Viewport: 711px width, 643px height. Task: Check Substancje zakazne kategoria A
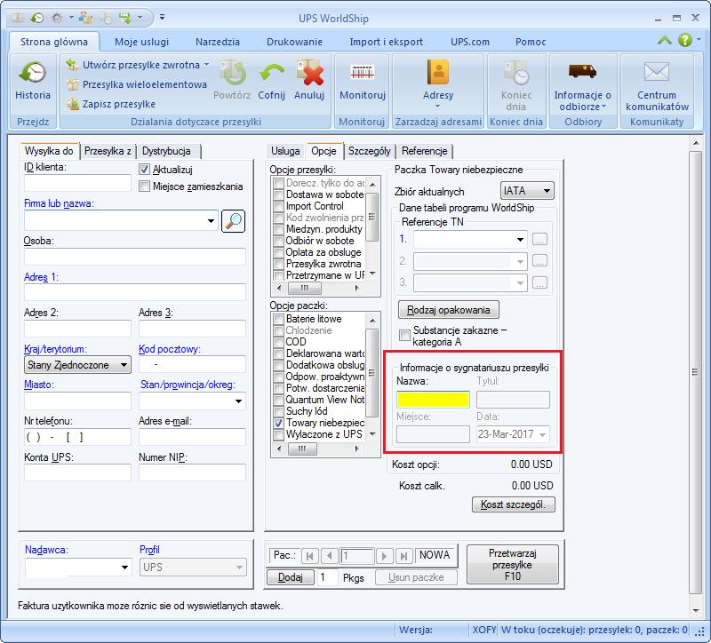pos(404,336)
